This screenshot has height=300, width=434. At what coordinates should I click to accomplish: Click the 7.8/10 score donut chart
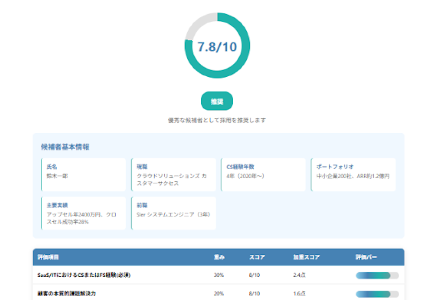point(217,46)
